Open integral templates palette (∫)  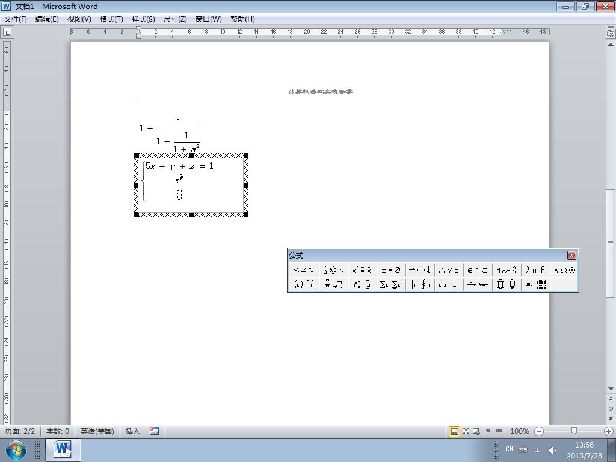419,284
